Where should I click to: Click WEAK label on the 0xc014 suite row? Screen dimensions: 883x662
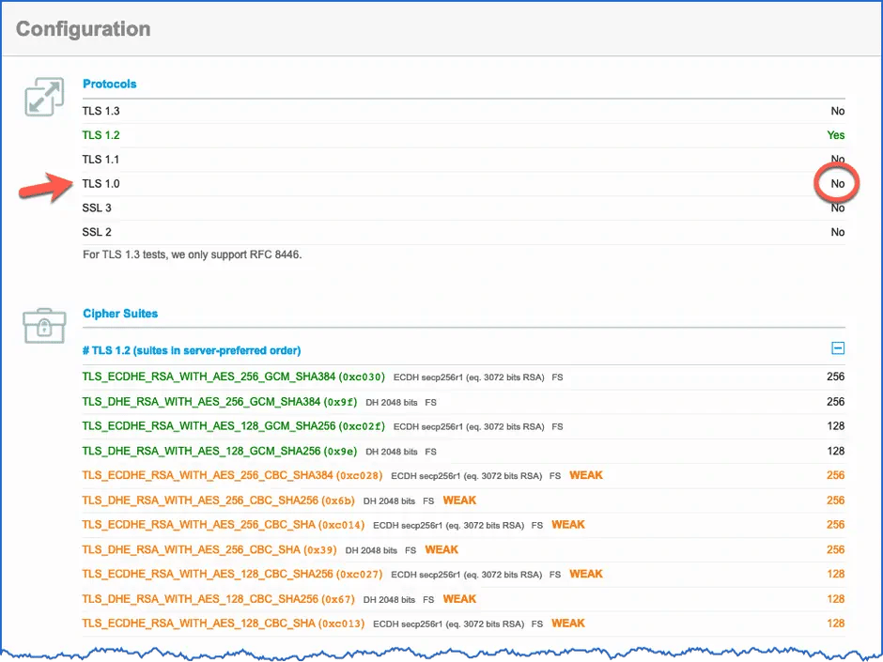point(567,525)
